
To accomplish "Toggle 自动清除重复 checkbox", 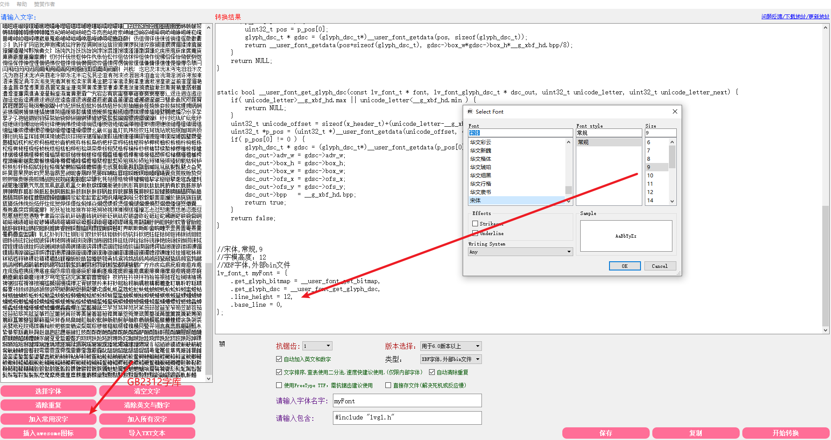I will click(x=432, y=372).
